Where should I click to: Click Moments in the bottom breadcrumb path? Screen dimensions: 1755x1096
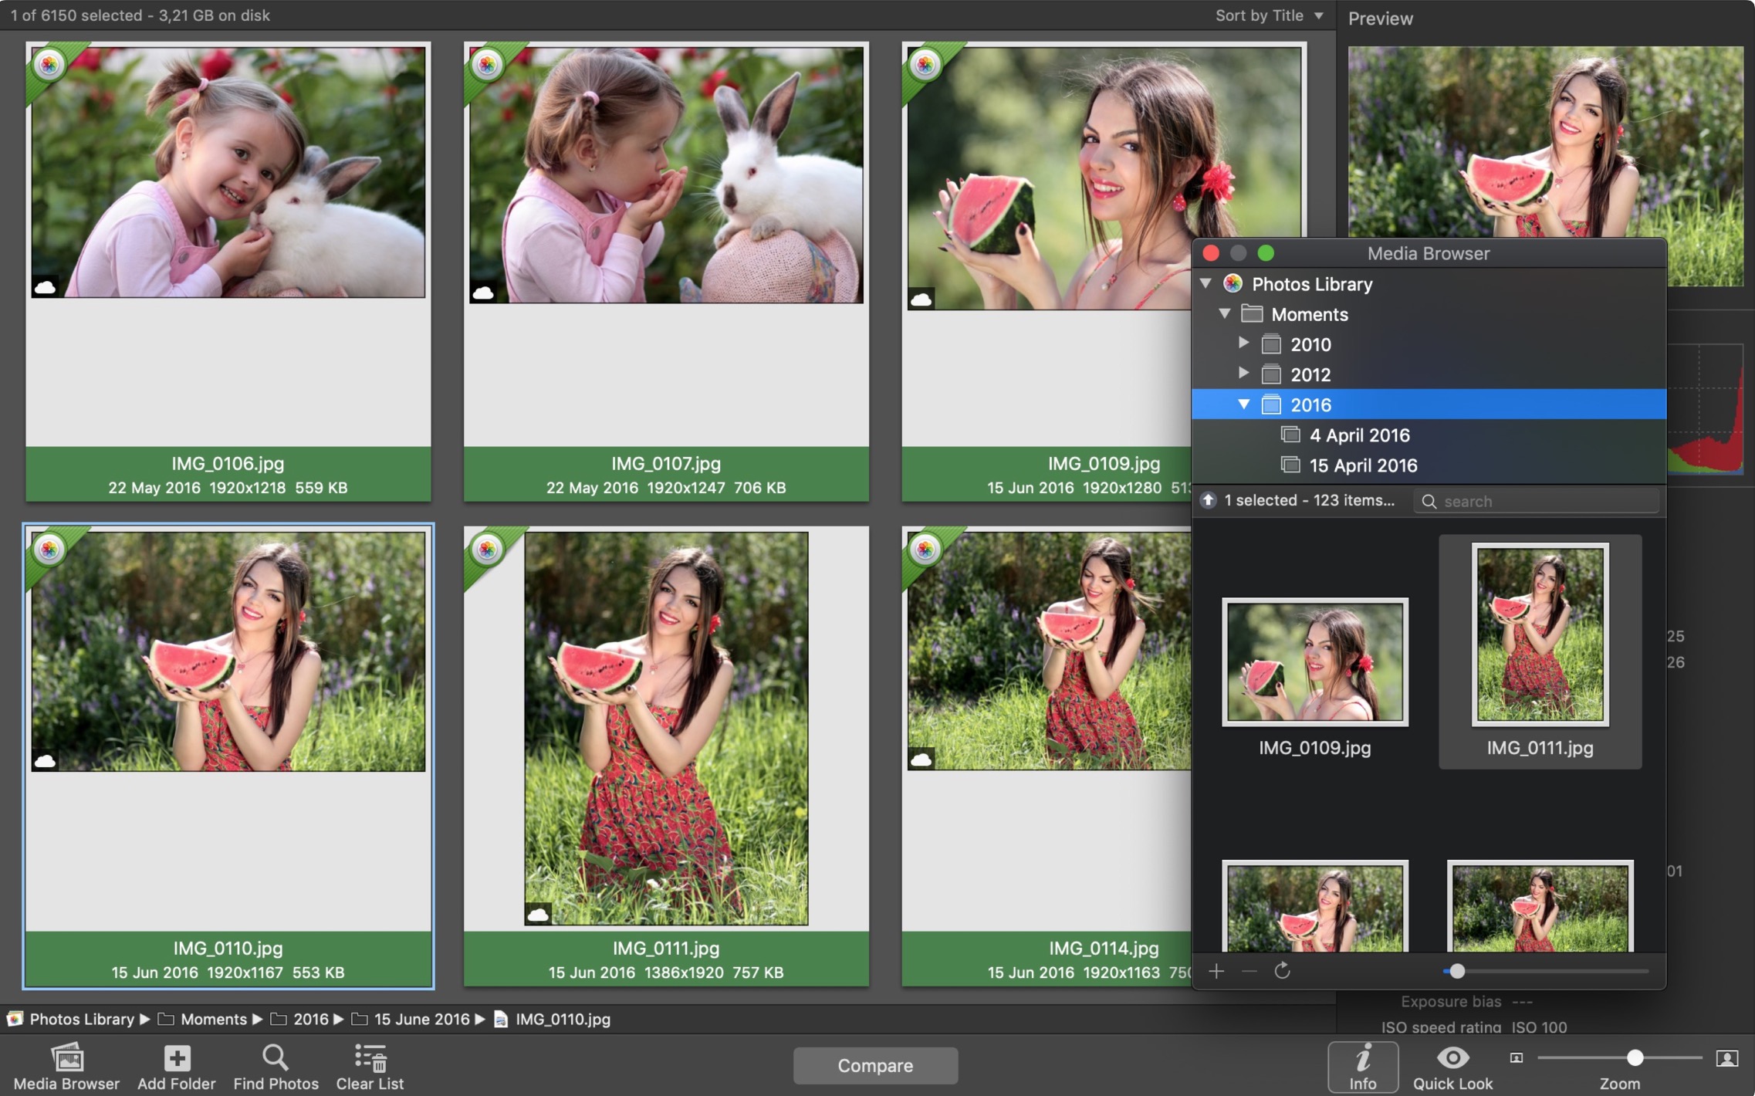(x=213, y=1019)
